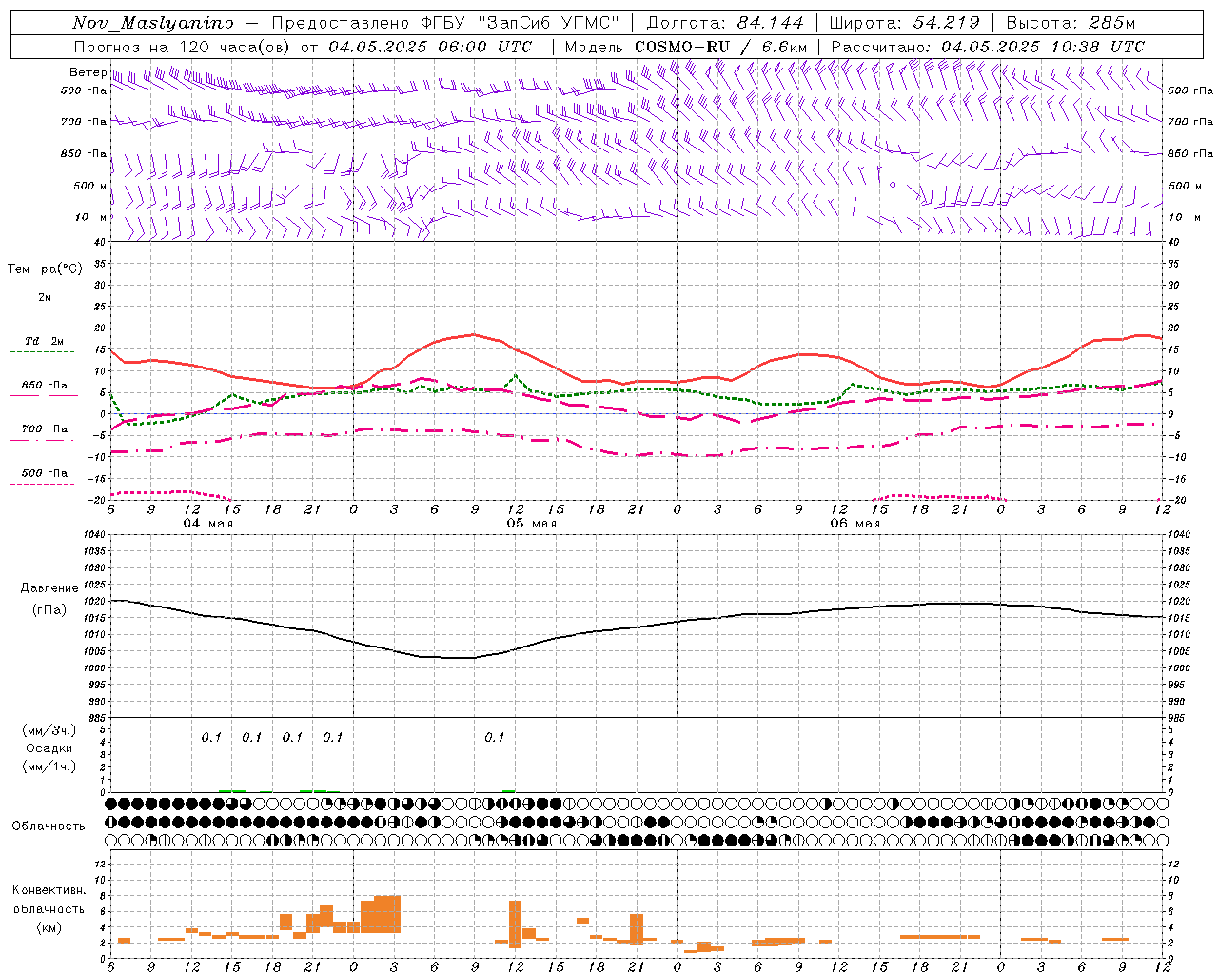
Task: Click the station name Nov_Maslyanino in header
Action: pos(153,23)
